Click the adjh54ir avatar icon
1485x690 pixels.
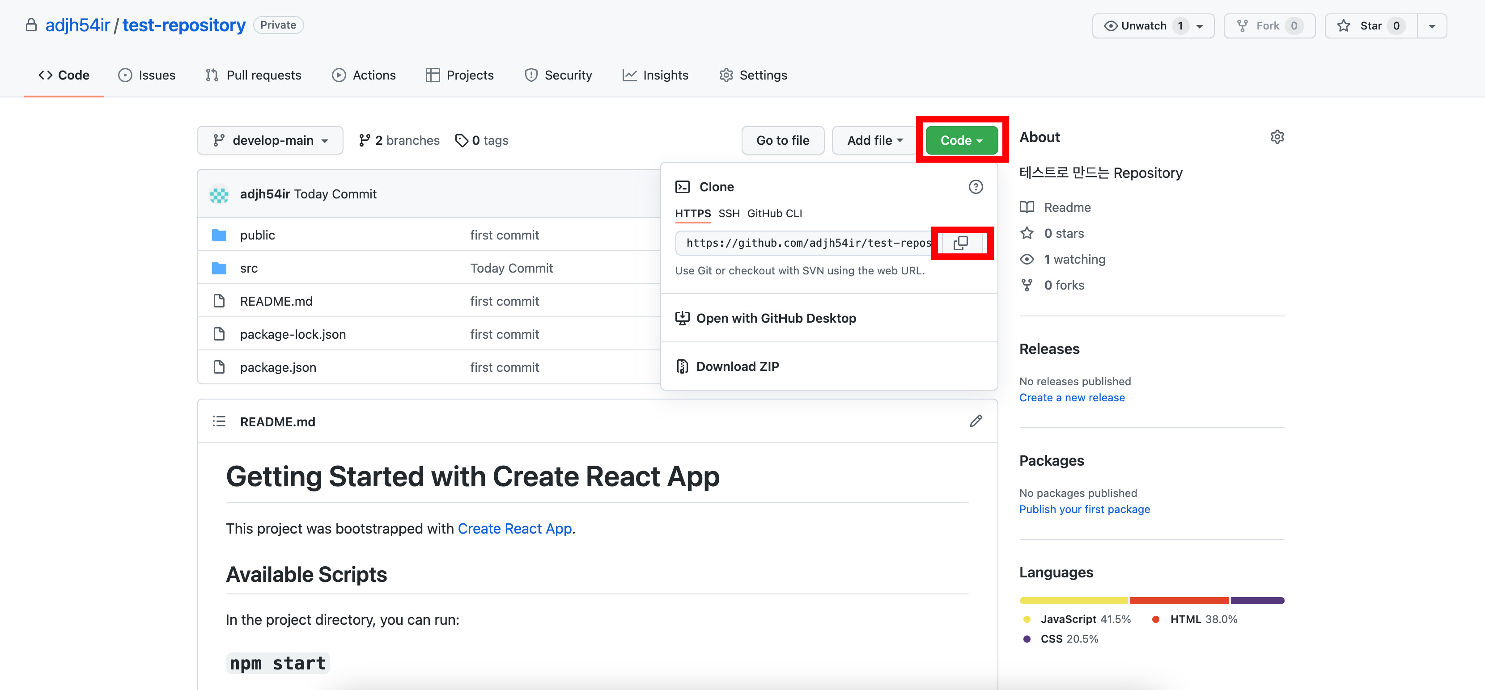[219, 194]
